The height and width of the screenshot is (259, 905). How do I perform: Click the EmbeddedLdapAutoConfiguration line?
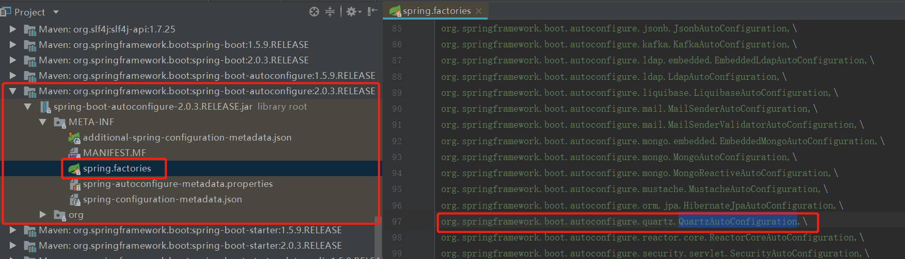coord(658,60)
